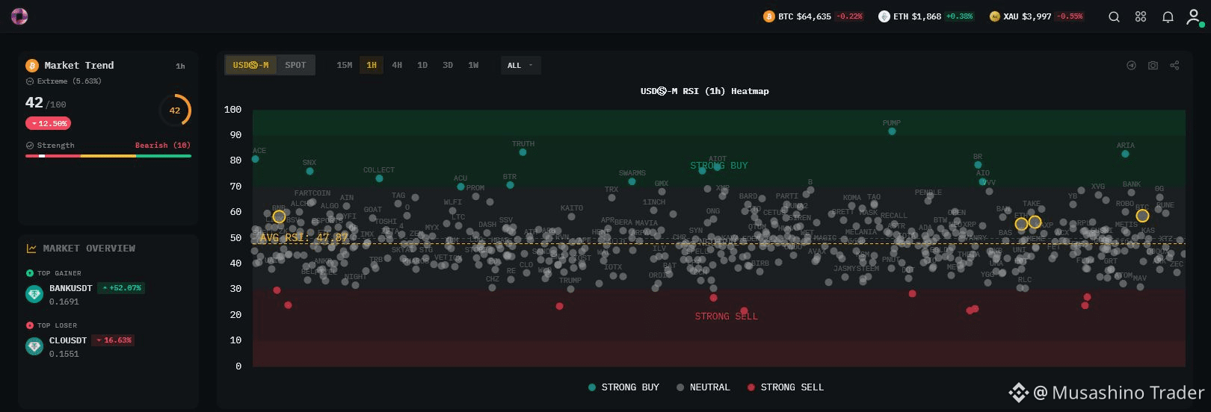Open the apps grid icon

pos(1141,16)
